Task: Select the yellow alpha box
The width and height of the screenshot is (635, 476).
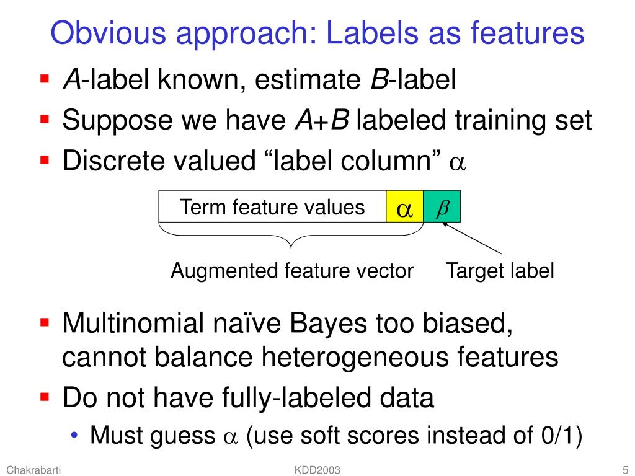Action: point(404,206)
